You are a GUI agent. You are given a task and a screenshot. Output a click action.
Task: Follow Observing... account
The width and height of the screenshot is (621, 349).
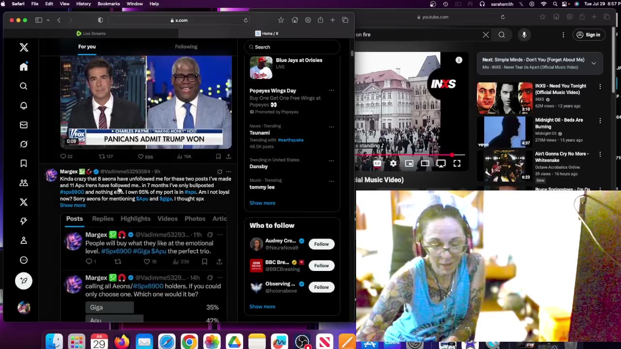pyautogui.click(x=321, y=287)
